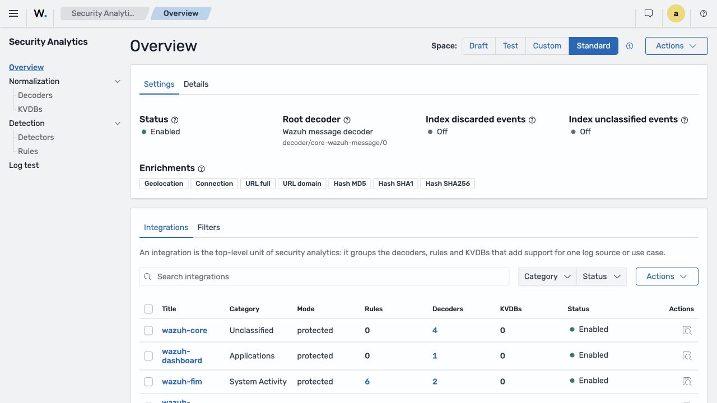The height and width of the screenshot is (403, 717).
Task: Open the top Actions dropdown
Action: tap(677, 46)
